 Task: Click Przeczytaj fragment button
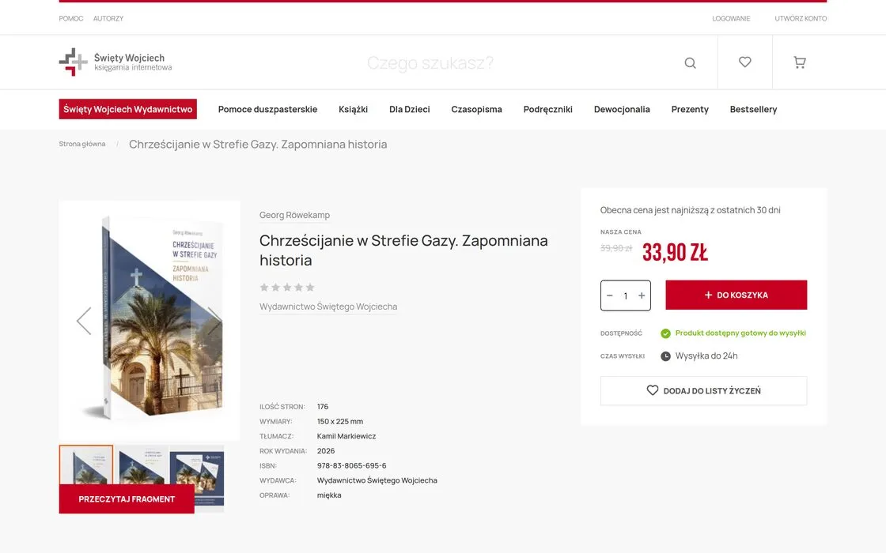pyautogui.click(x=127, y=498)
